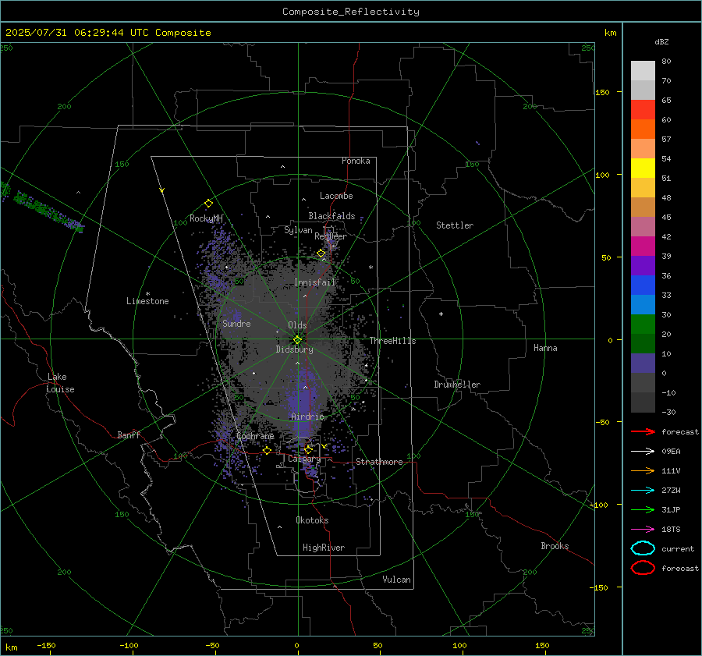This screenshot has width=702, height=656.
Task: Click the red 'forecast' ellipse legend icon
Action: click(643, 568)
